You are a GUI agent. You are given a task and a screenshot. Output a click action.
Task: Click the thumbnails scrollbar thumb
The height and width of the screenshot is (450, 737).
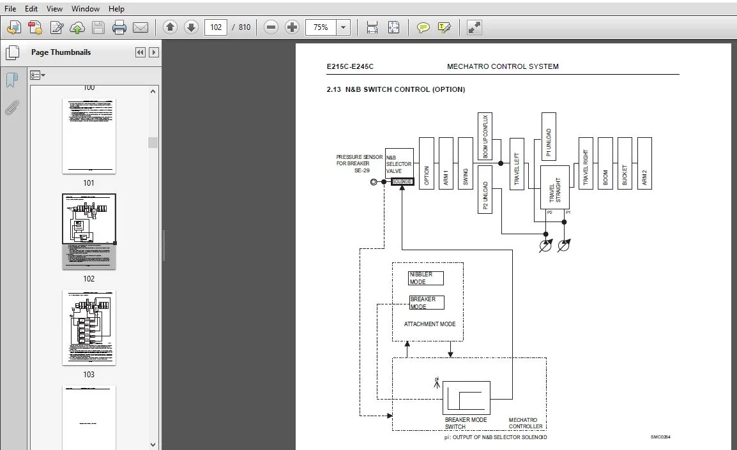coord(153,142)
